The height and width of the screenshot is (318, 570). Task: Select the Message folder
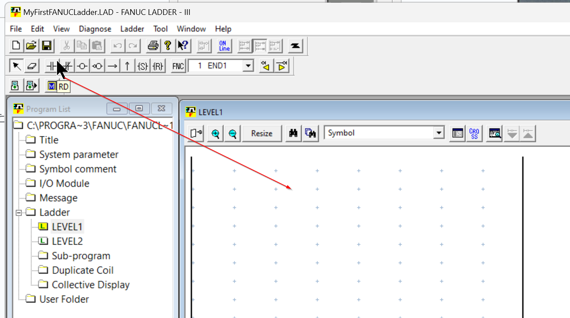click(58, 198)
